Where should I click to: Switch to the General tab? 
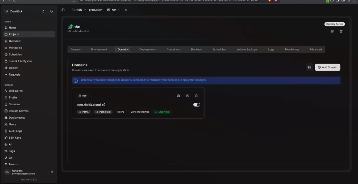(76, 49)
